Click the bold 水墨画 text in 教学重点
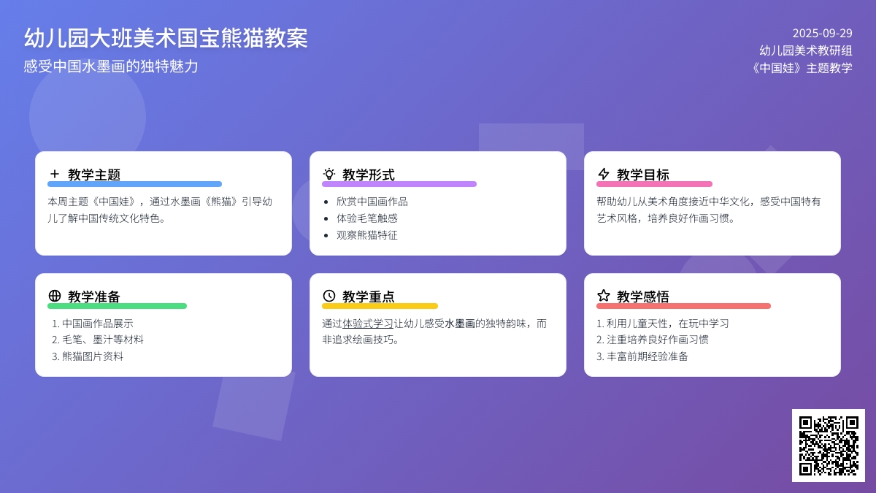The image size is (876, 493). (460, 324)
